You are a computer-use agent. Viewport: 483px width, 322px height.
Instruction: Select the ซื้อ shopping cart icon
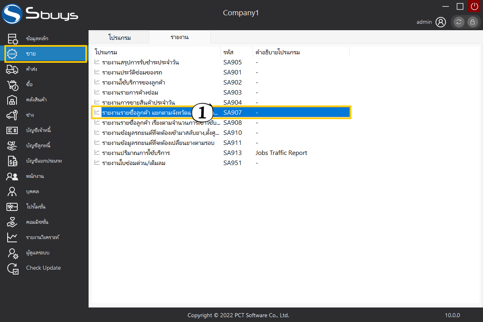[12, 85]
